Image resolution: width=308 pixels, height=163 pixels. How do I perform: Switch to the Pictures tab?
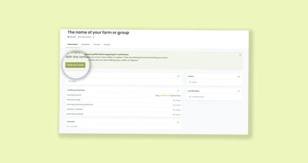96,45
